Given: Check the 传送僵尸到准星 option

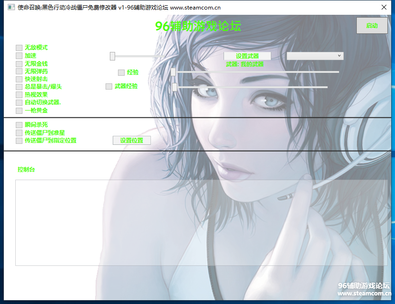Looking at the screenshot, I should click(x=19, y=132).
